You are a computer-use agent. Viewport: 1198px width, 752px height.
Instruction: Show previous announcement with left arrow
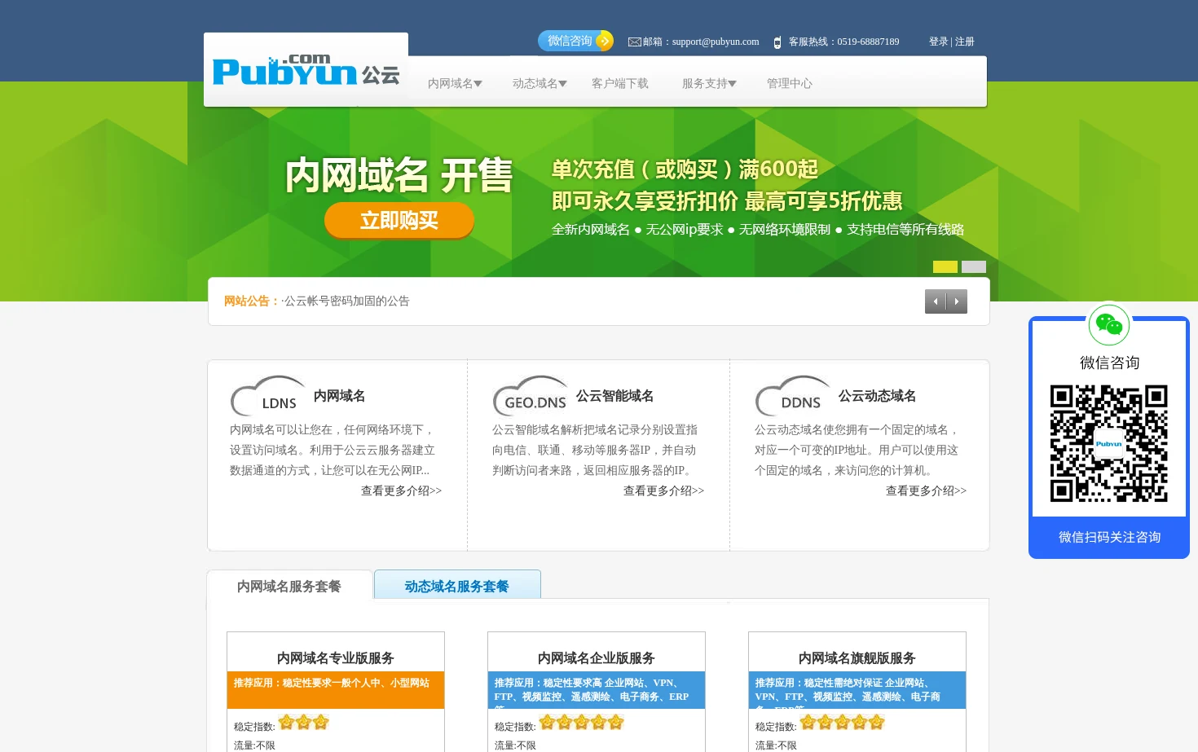(936, 301)
